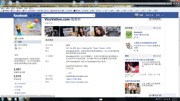
Task: Open notifications globe icon in Facebook bar
Action: point(38,15)
